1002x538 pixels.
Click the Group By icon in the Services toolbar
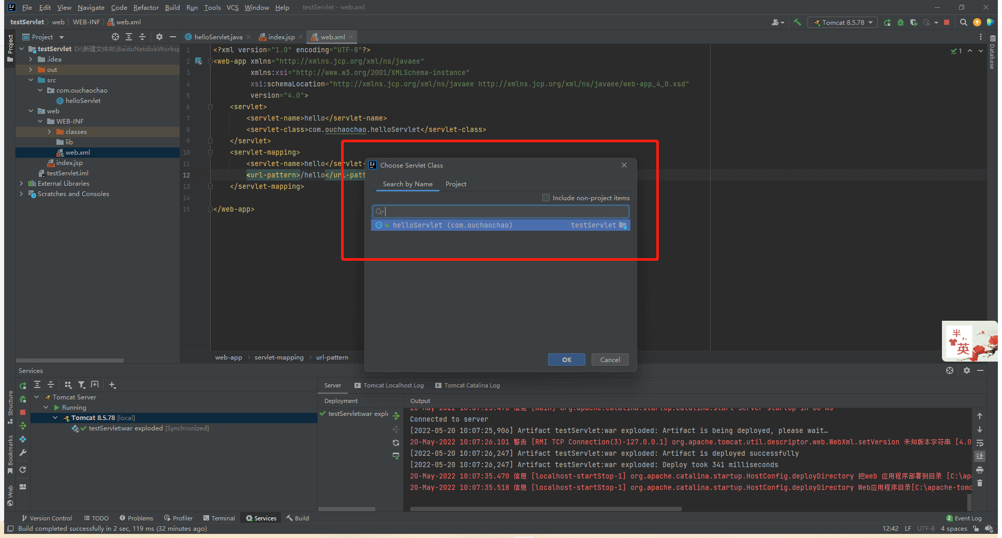(68, 385)
